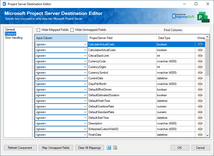
Task: Click Map Unmapped Fields button
Action: pyautogui.click(x=56, y=148)
